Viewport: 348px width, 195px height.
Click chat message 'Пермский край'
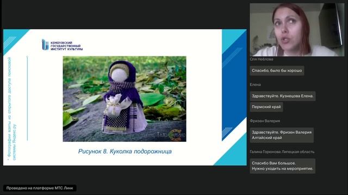click(266, 107)
